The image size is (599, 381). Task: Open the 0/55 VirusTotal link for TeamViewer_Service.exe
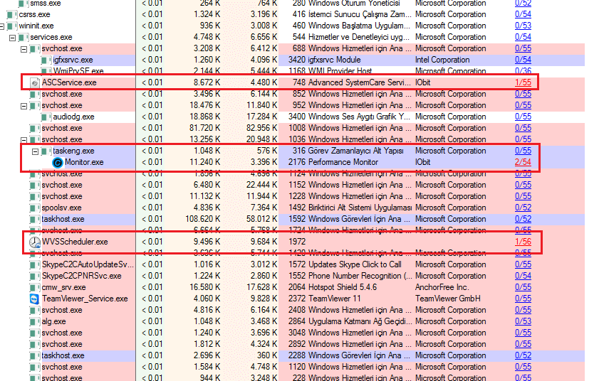[x=523, y=299]
